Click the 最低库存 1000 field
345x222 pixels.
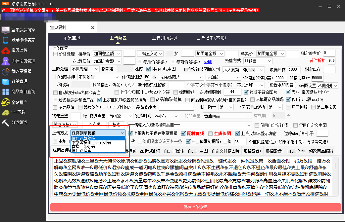pos(294,70)
